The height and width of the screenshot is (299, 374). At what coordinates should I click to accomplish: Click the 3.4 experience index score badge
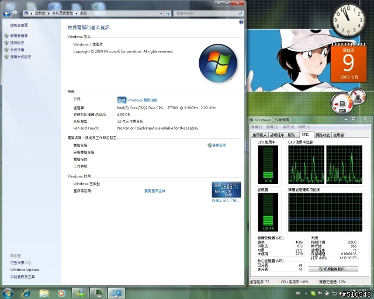[x=122, y=100]
